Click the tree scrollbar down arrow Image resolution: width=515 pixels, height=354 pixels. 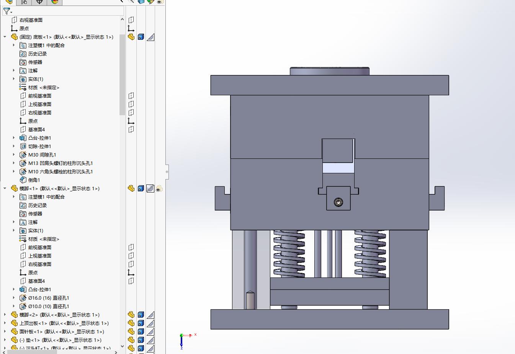pos(122,346)
